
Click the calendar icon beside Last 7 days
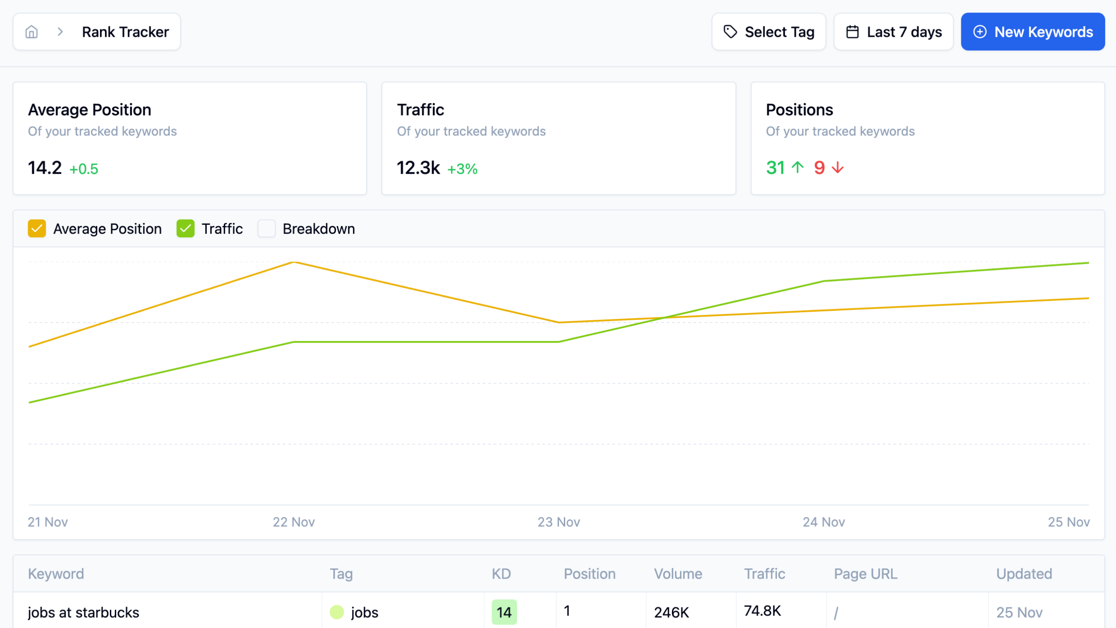coord(852,32)
